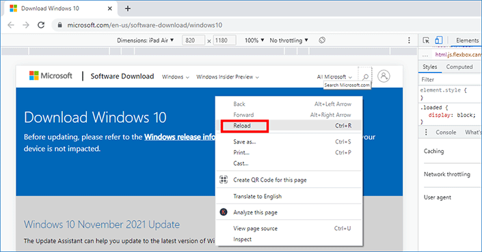Reload page with toolbar refresh icon
Image resolution: width=482 pixels, height=252 pixels.
(41, 25)
